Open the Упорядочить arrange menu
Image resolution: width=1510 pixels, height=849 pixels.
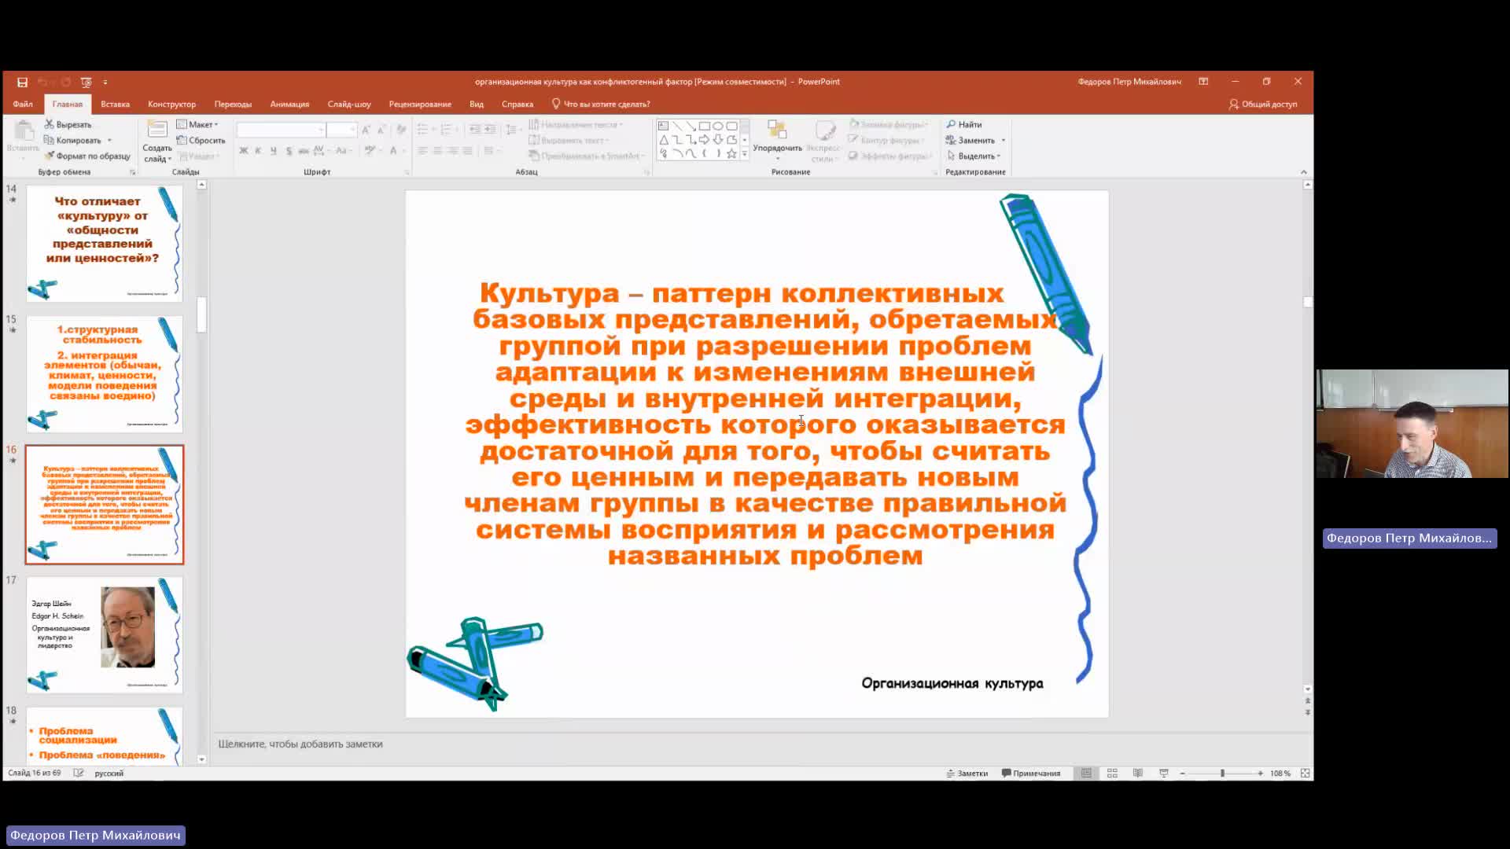[x=777, y=140]
